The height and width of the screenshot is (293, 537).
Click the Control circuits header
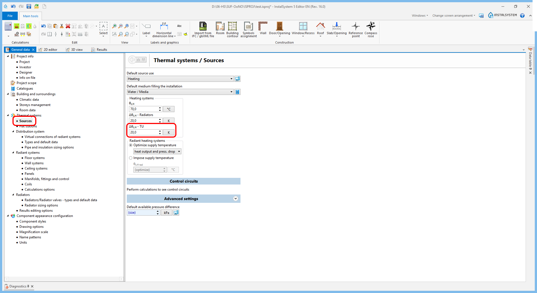(183, 181)
